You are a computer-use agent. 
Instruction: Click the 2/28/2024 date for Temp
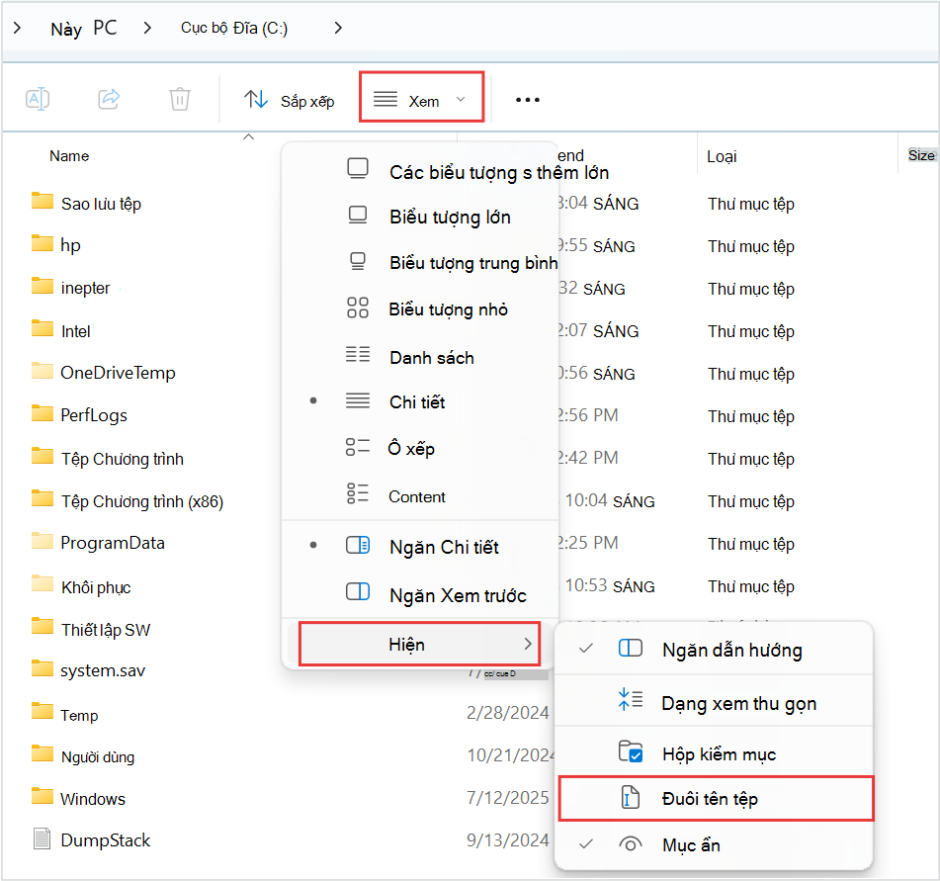508,713
